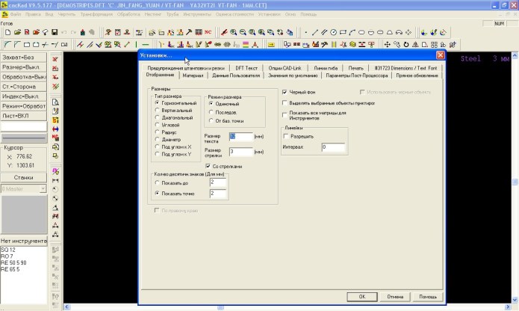Click the striped color layers icon
The width and height of the screenshot is (519, 311).
click(246, 44)
